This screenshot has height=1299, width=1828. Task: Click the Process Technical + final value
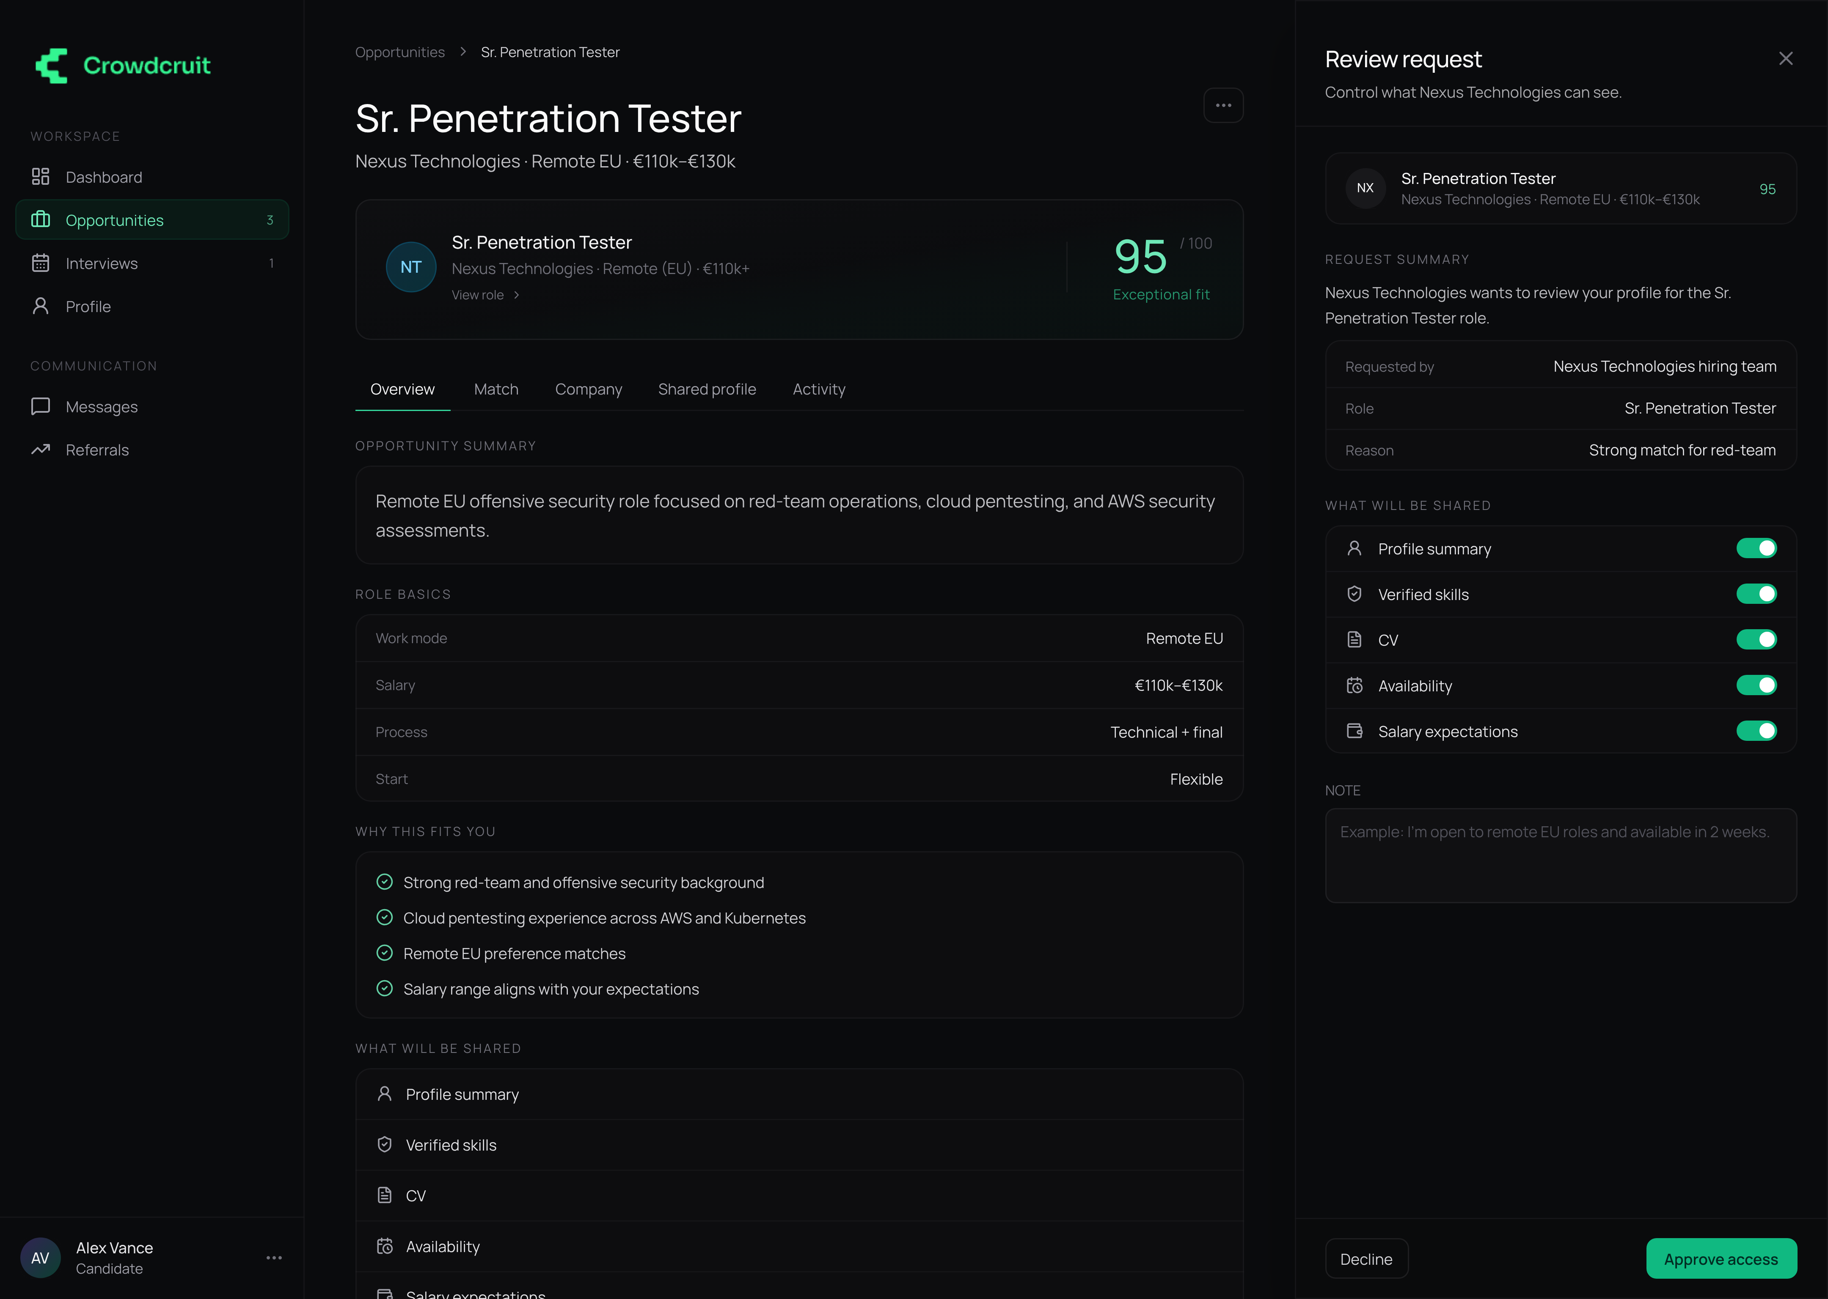1166,732
